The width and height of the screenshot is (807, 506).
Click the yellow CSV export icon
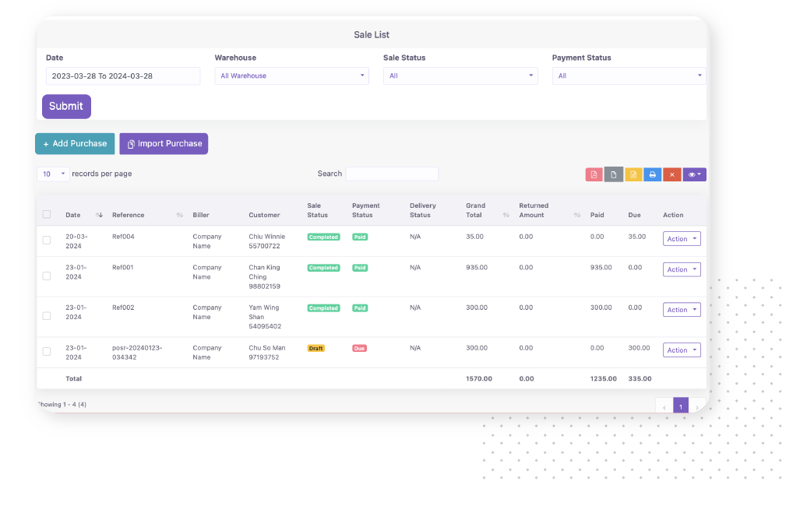tap(633, 174)
